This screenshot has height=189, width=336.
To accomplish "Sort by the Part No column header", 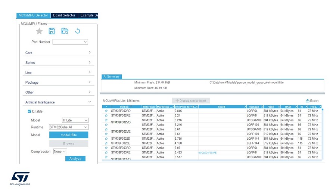I will coord(127,107).
